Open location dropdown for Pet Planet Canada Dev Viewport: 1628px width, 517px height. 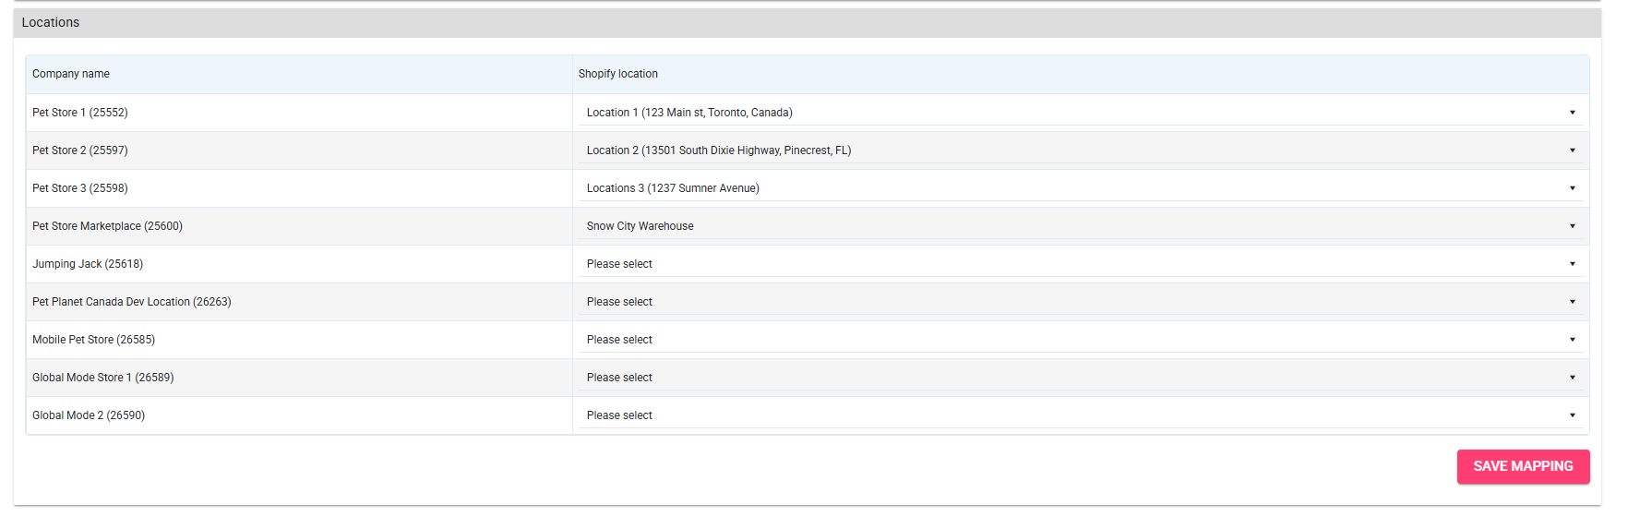(x=1080, y=302)
